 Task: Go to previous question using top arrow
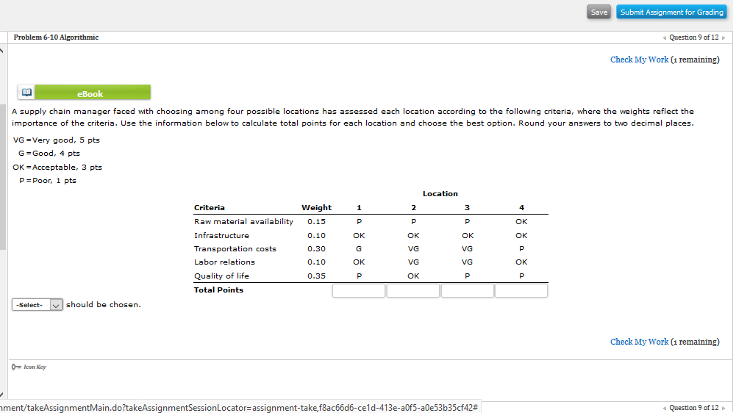(x=665, y=37)
